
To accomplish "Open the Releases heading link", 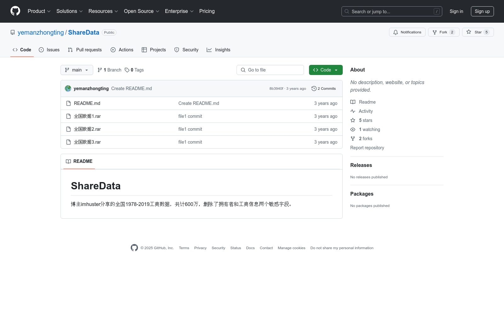I will 361,165.
